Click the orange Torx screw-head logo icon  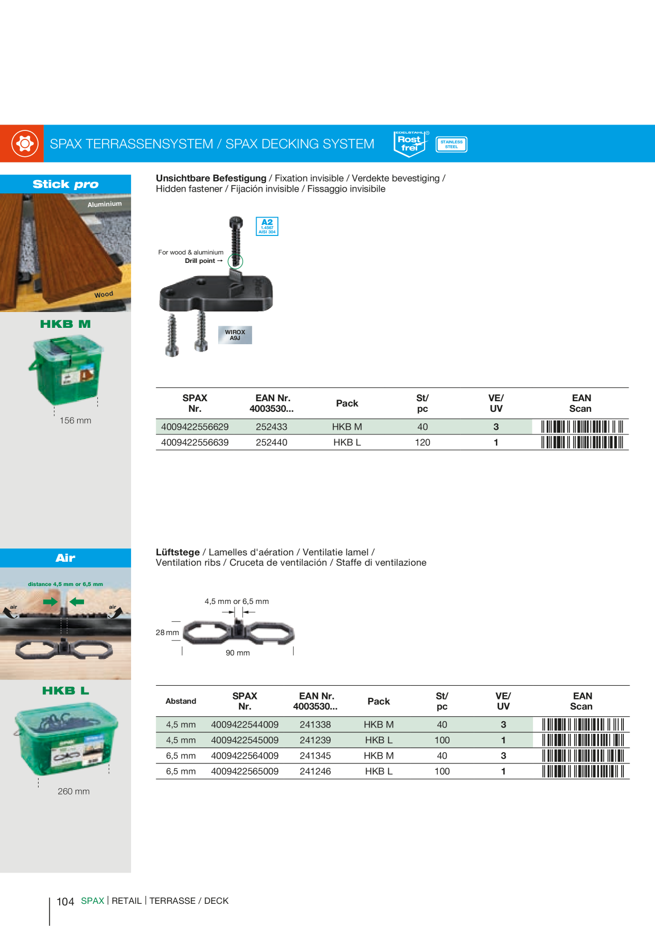coord(25,144)
